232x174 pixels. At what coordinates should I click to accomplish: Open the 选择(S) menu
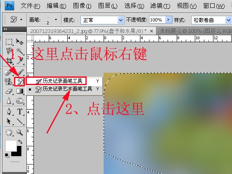[x=134, y=6]
